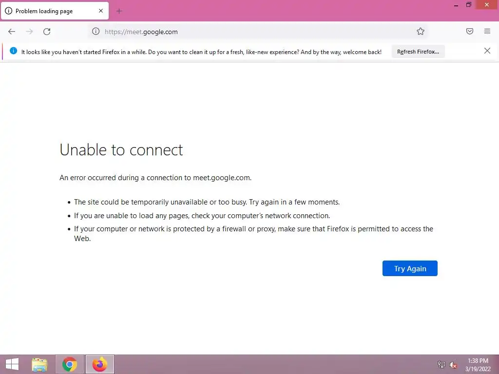This screenshot has width=499, height=374.
Task: Restore down the Firefox window
Action: (468, 5)
